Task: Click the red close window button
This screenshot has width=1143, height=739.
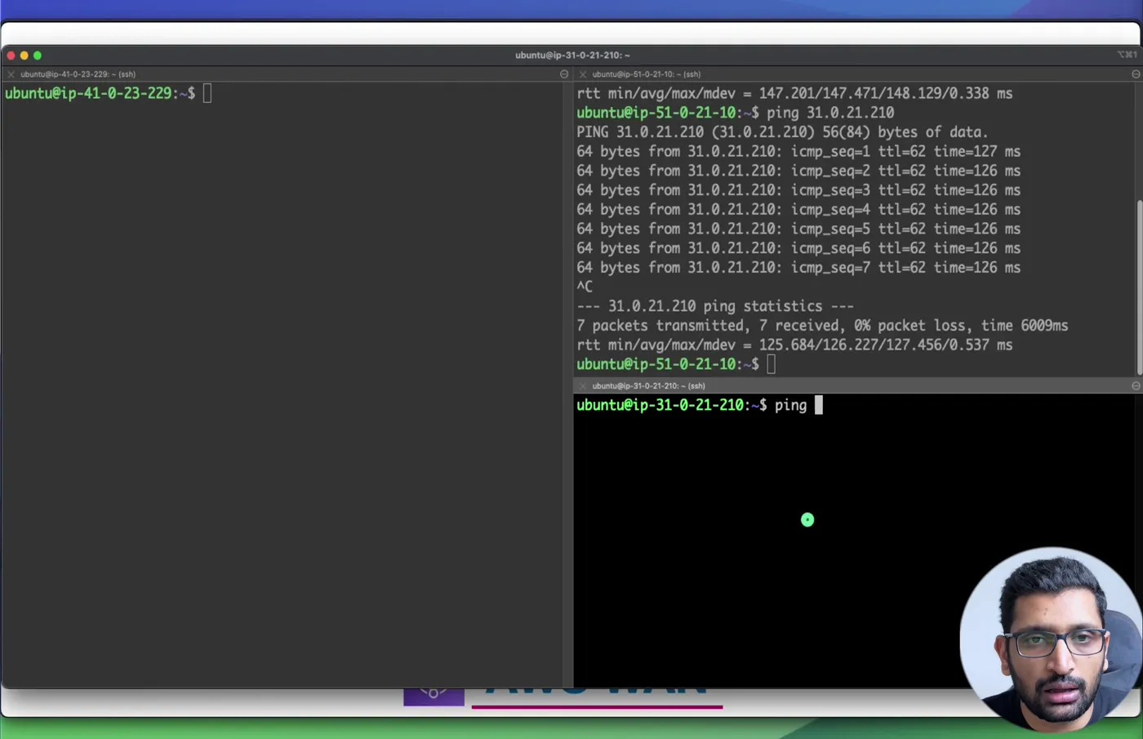Action: [11, 56]
